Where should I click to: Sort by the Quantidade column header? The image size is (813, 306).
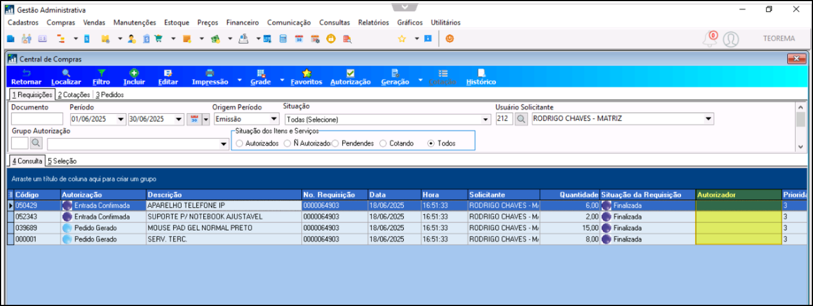(x=570, y=195)
